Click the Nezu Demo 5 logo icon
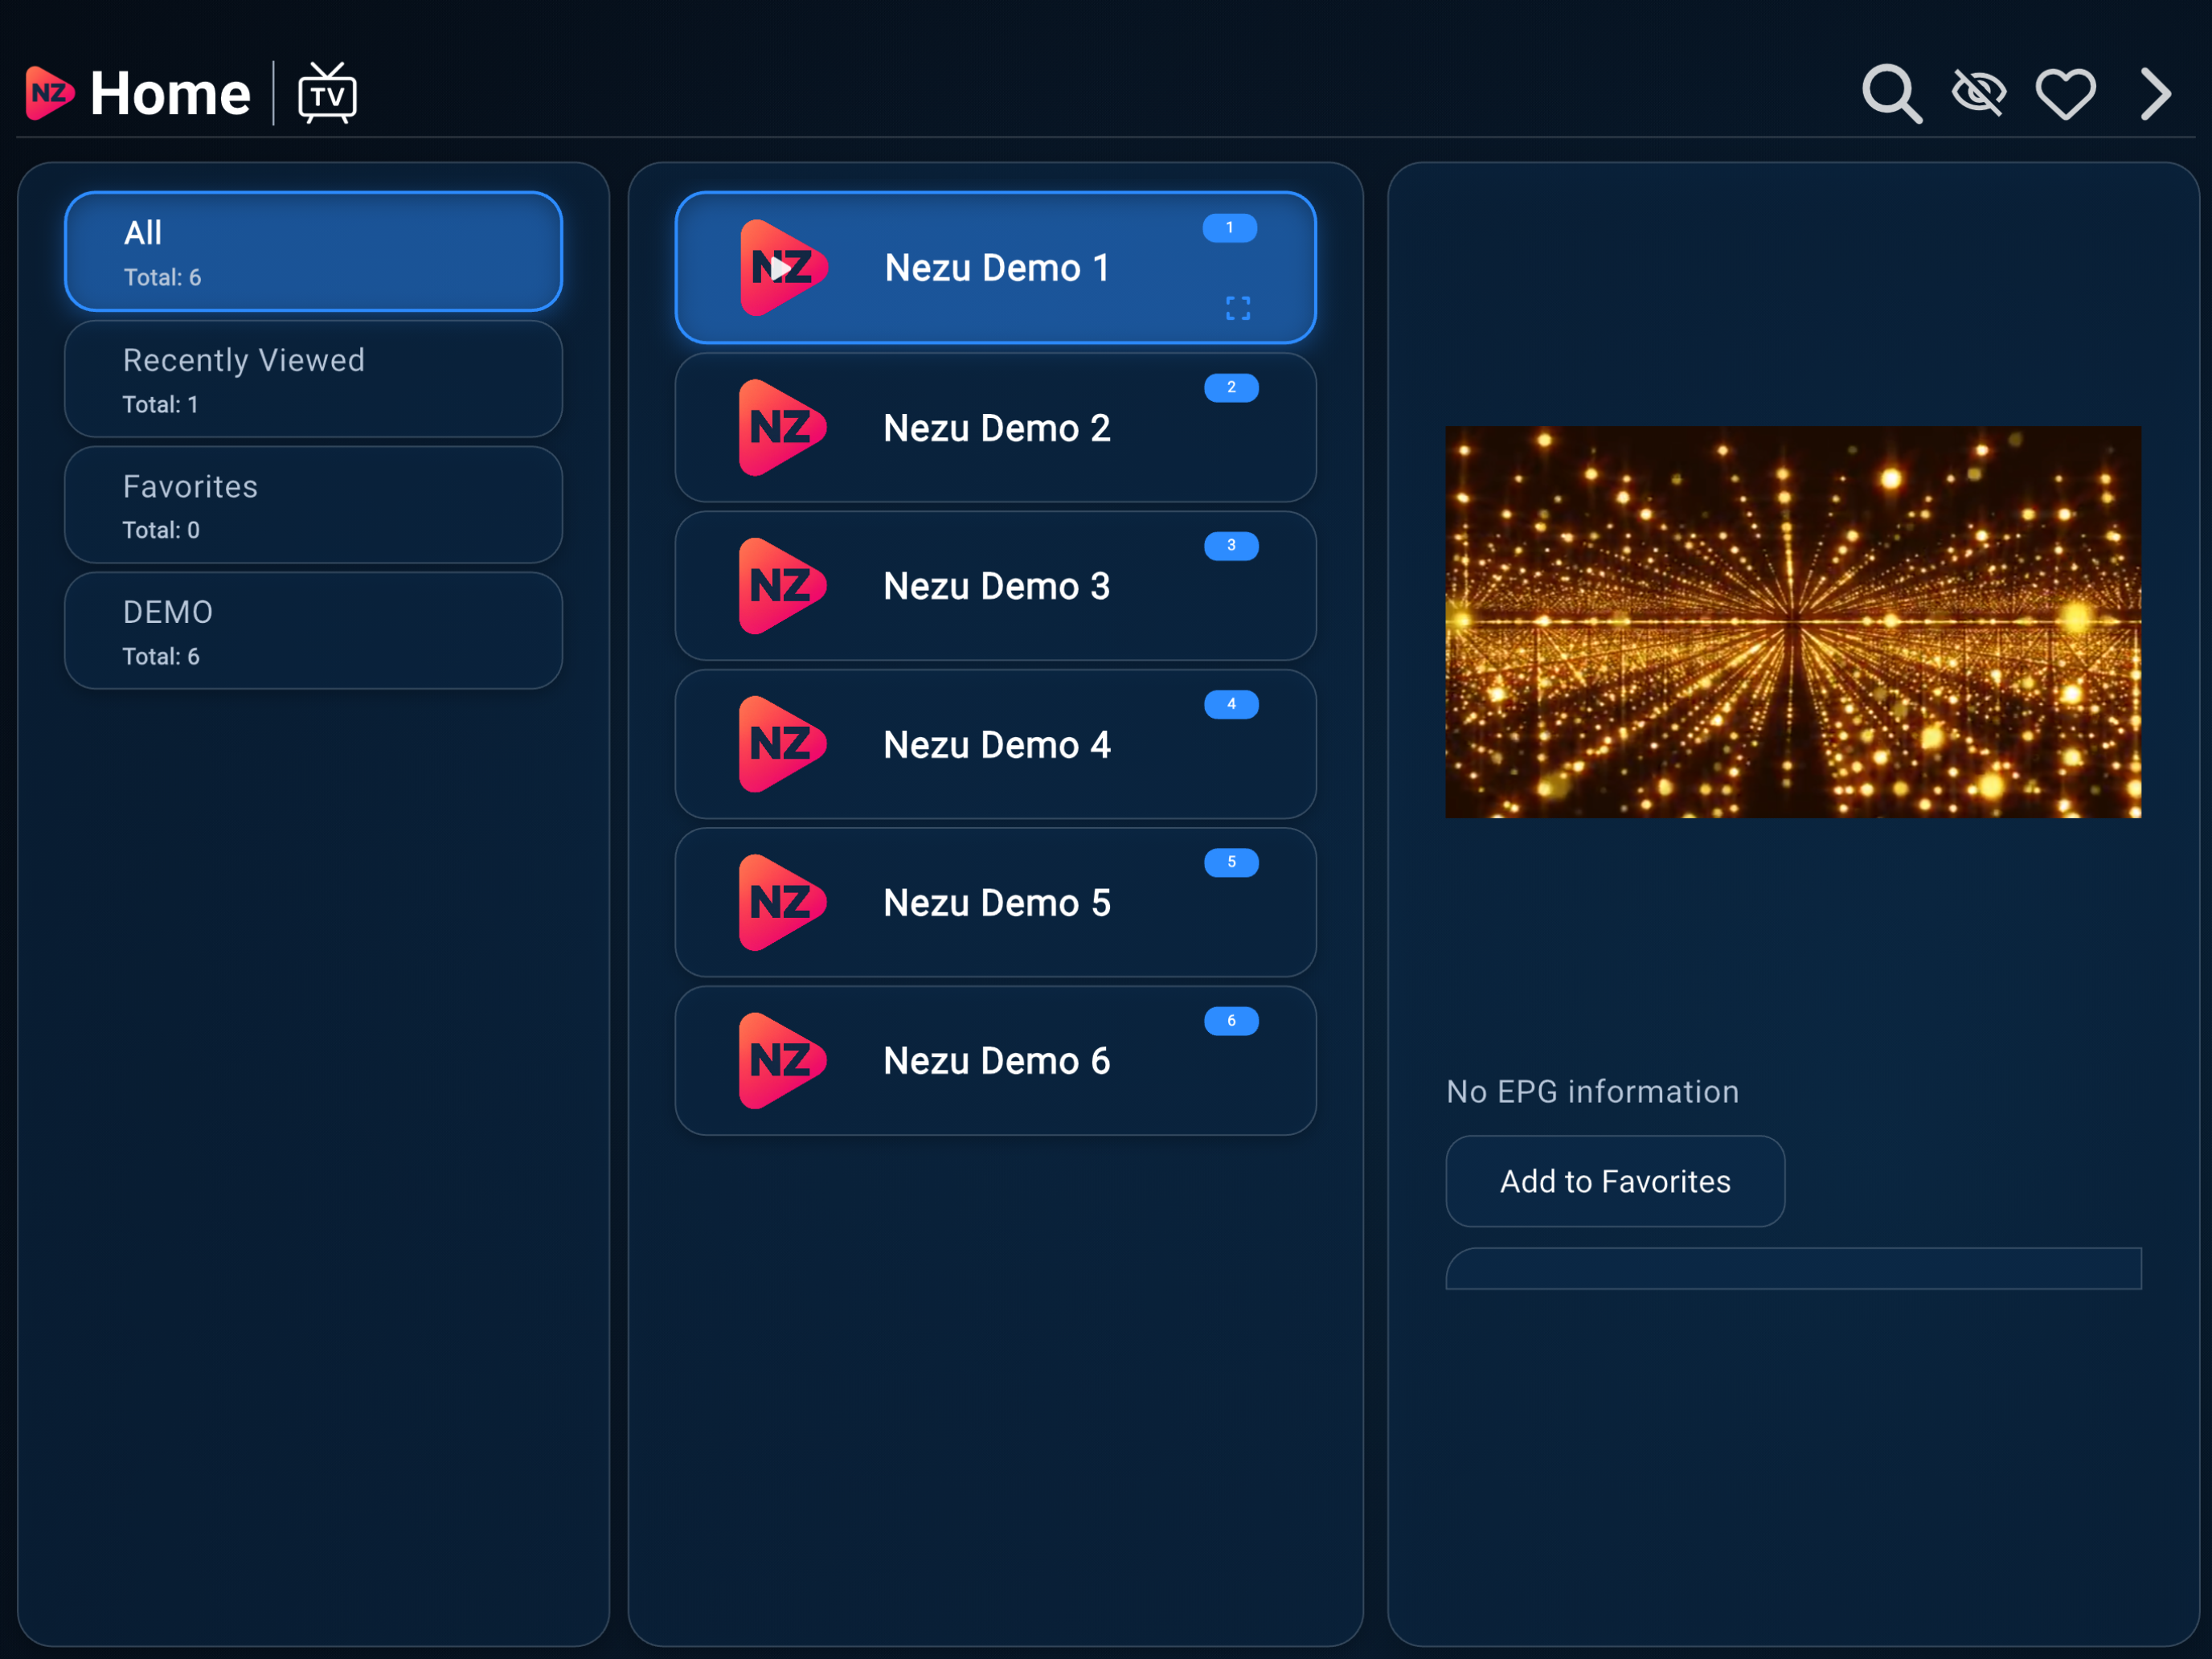The image size is (2212, 1659). click(783, 903)
